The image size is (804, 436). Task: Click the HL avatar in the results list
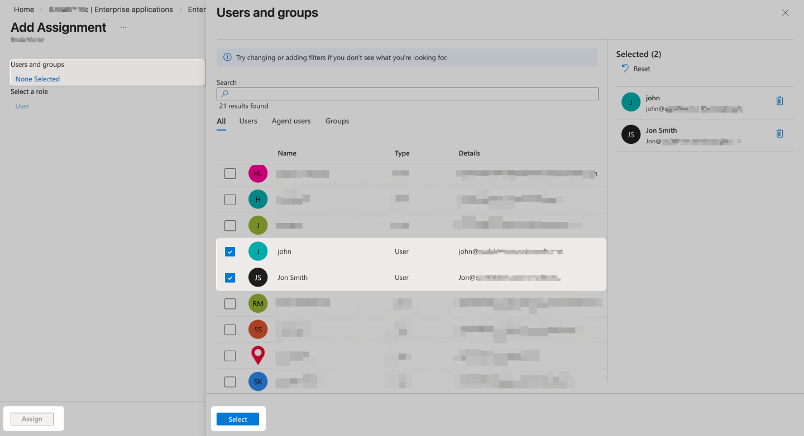(258, 173)
